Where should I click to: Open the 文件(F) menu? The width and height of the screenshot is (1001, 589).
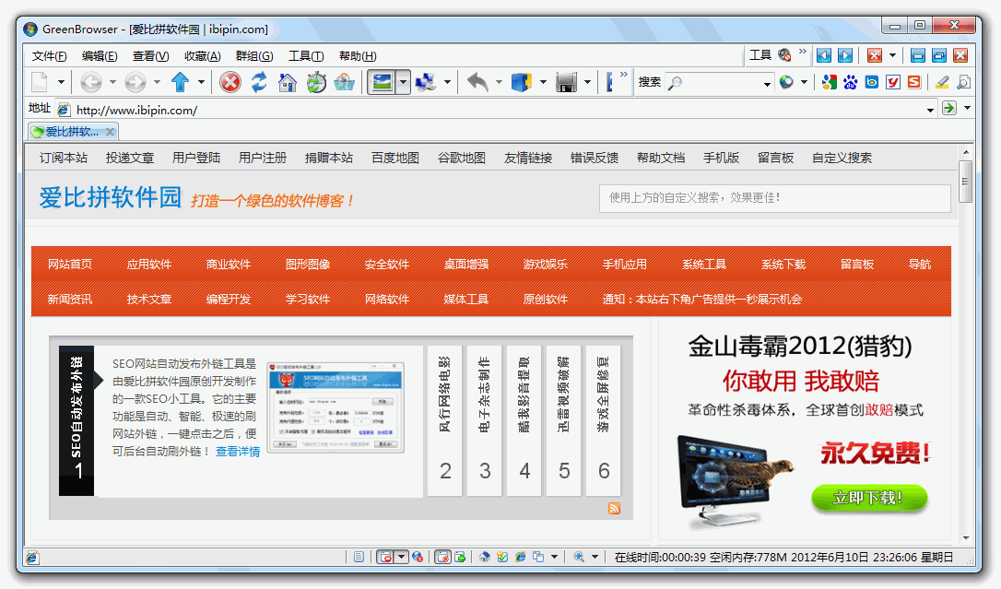coord(49,56)
